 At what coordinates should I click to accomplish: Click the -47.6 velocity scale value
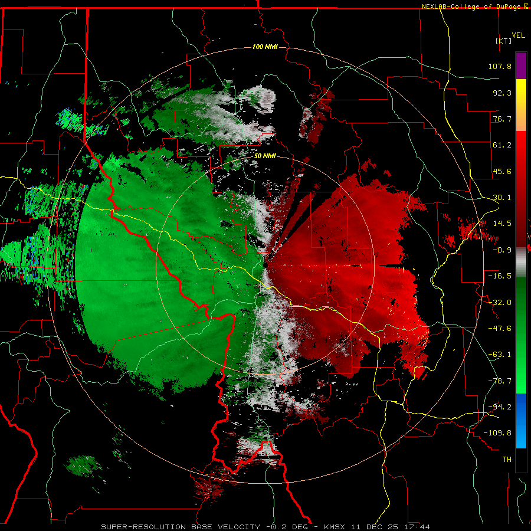(500, 329)
